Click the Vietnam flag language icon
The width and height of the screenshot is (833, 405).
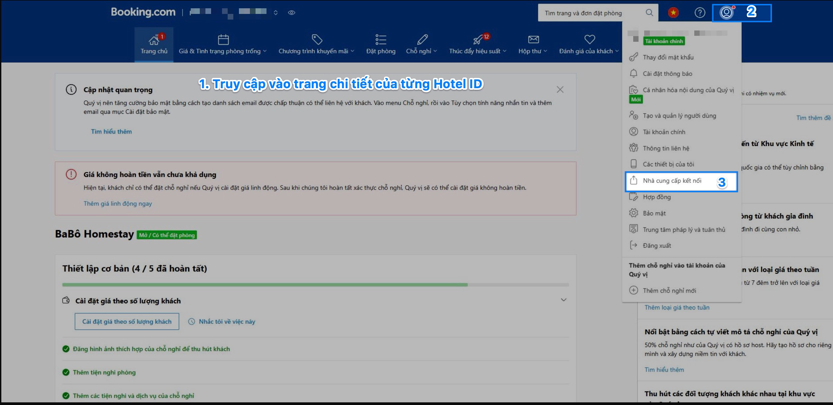[x=673, y=13]
